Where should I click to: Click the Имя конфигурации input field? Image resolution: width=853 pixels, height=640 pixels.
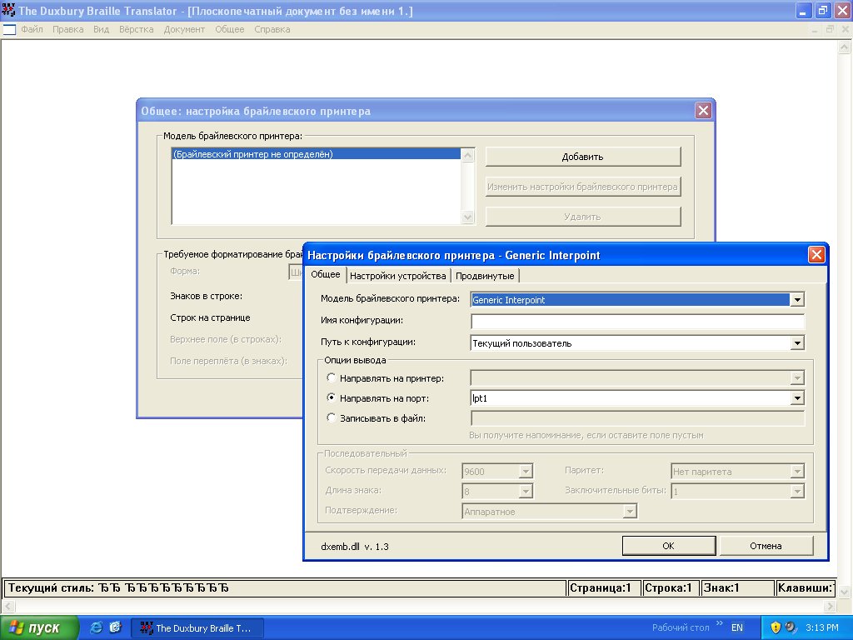pos(637,321)
